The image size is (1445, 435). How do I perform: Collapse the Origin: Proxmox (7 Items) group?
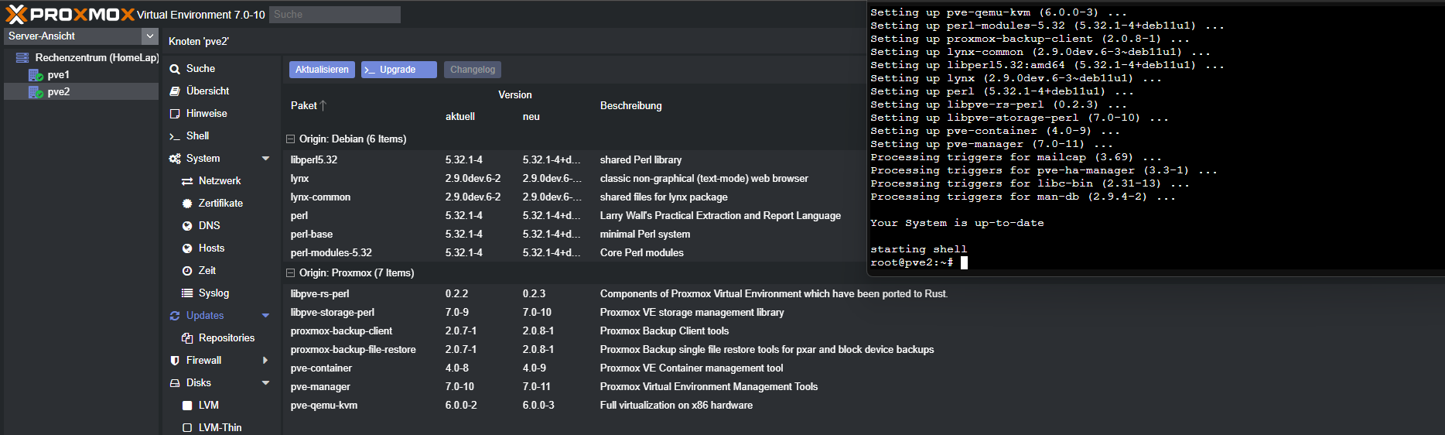pos(290,273)
